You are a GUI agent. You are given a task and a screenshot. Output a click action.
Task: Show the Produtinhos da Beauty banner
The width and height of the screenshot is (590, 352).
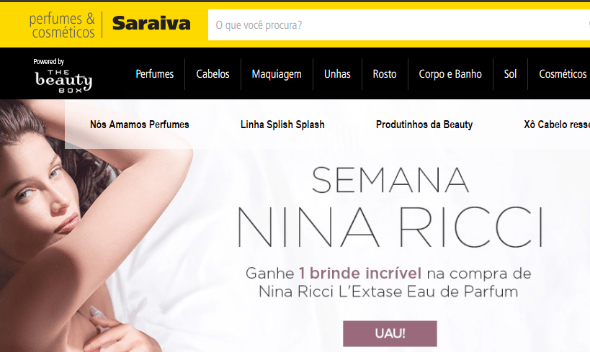(x=424, y=125)
